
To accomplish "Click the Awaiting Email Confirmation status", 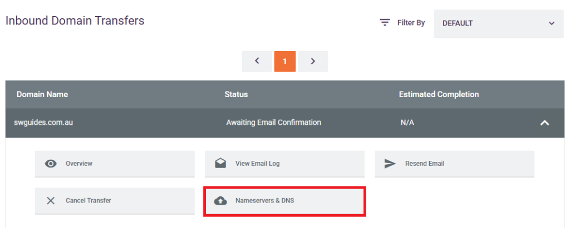I will pyautogui.click(x=273, y=123).
